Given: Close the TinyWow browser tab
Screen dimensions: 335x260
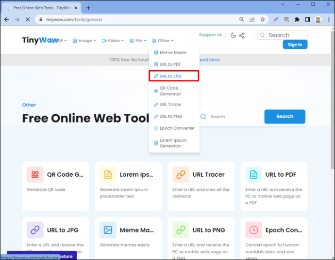Looking at the screenshot, I should (76, 8).
